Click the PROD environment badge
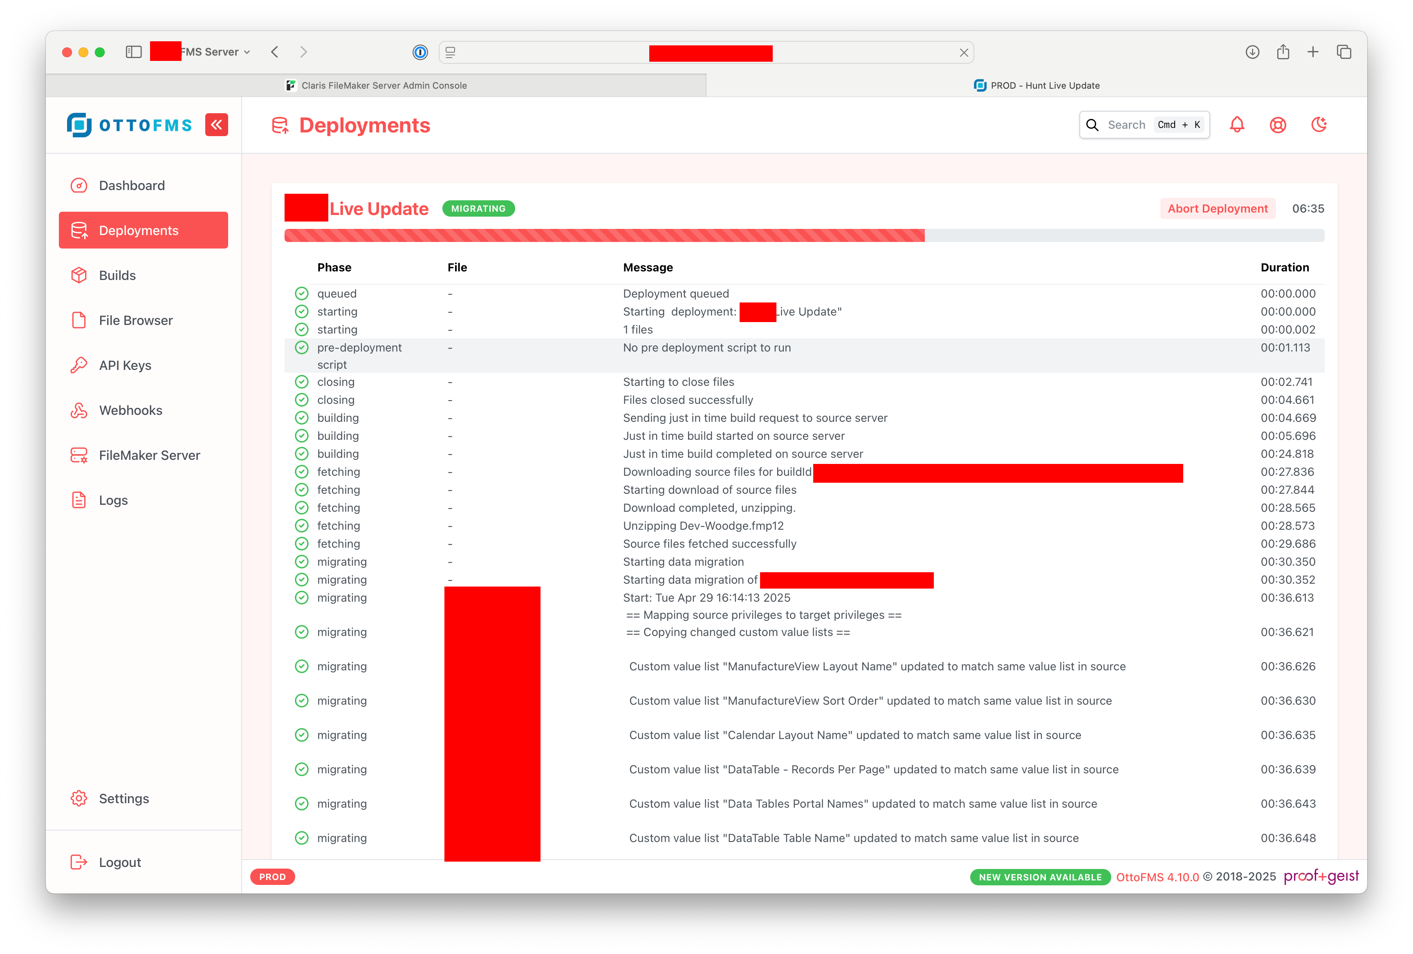 pyautogui.click(x=272, y=877)
